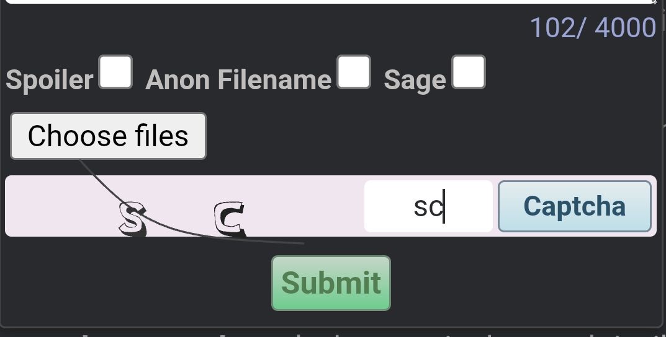Viewport: 666px width, 337px height.
Task: Click the dark form background beside Choose files
Action: pyautogui.click(x=425, y=136)
